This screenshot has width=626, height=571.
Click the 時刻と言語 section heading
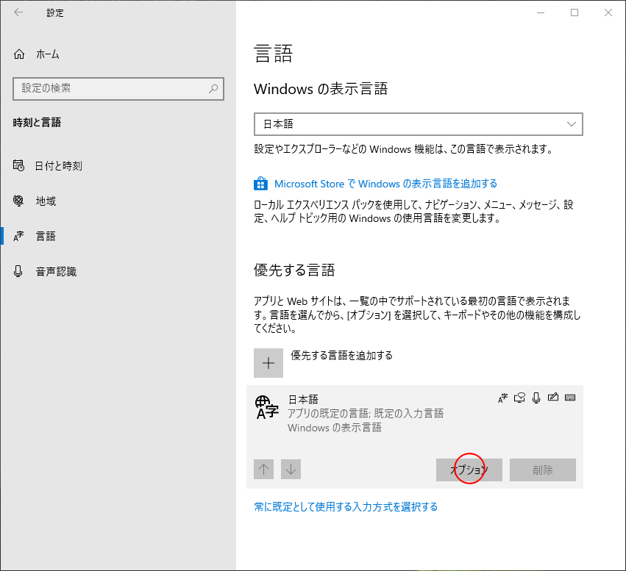point(37,123)
